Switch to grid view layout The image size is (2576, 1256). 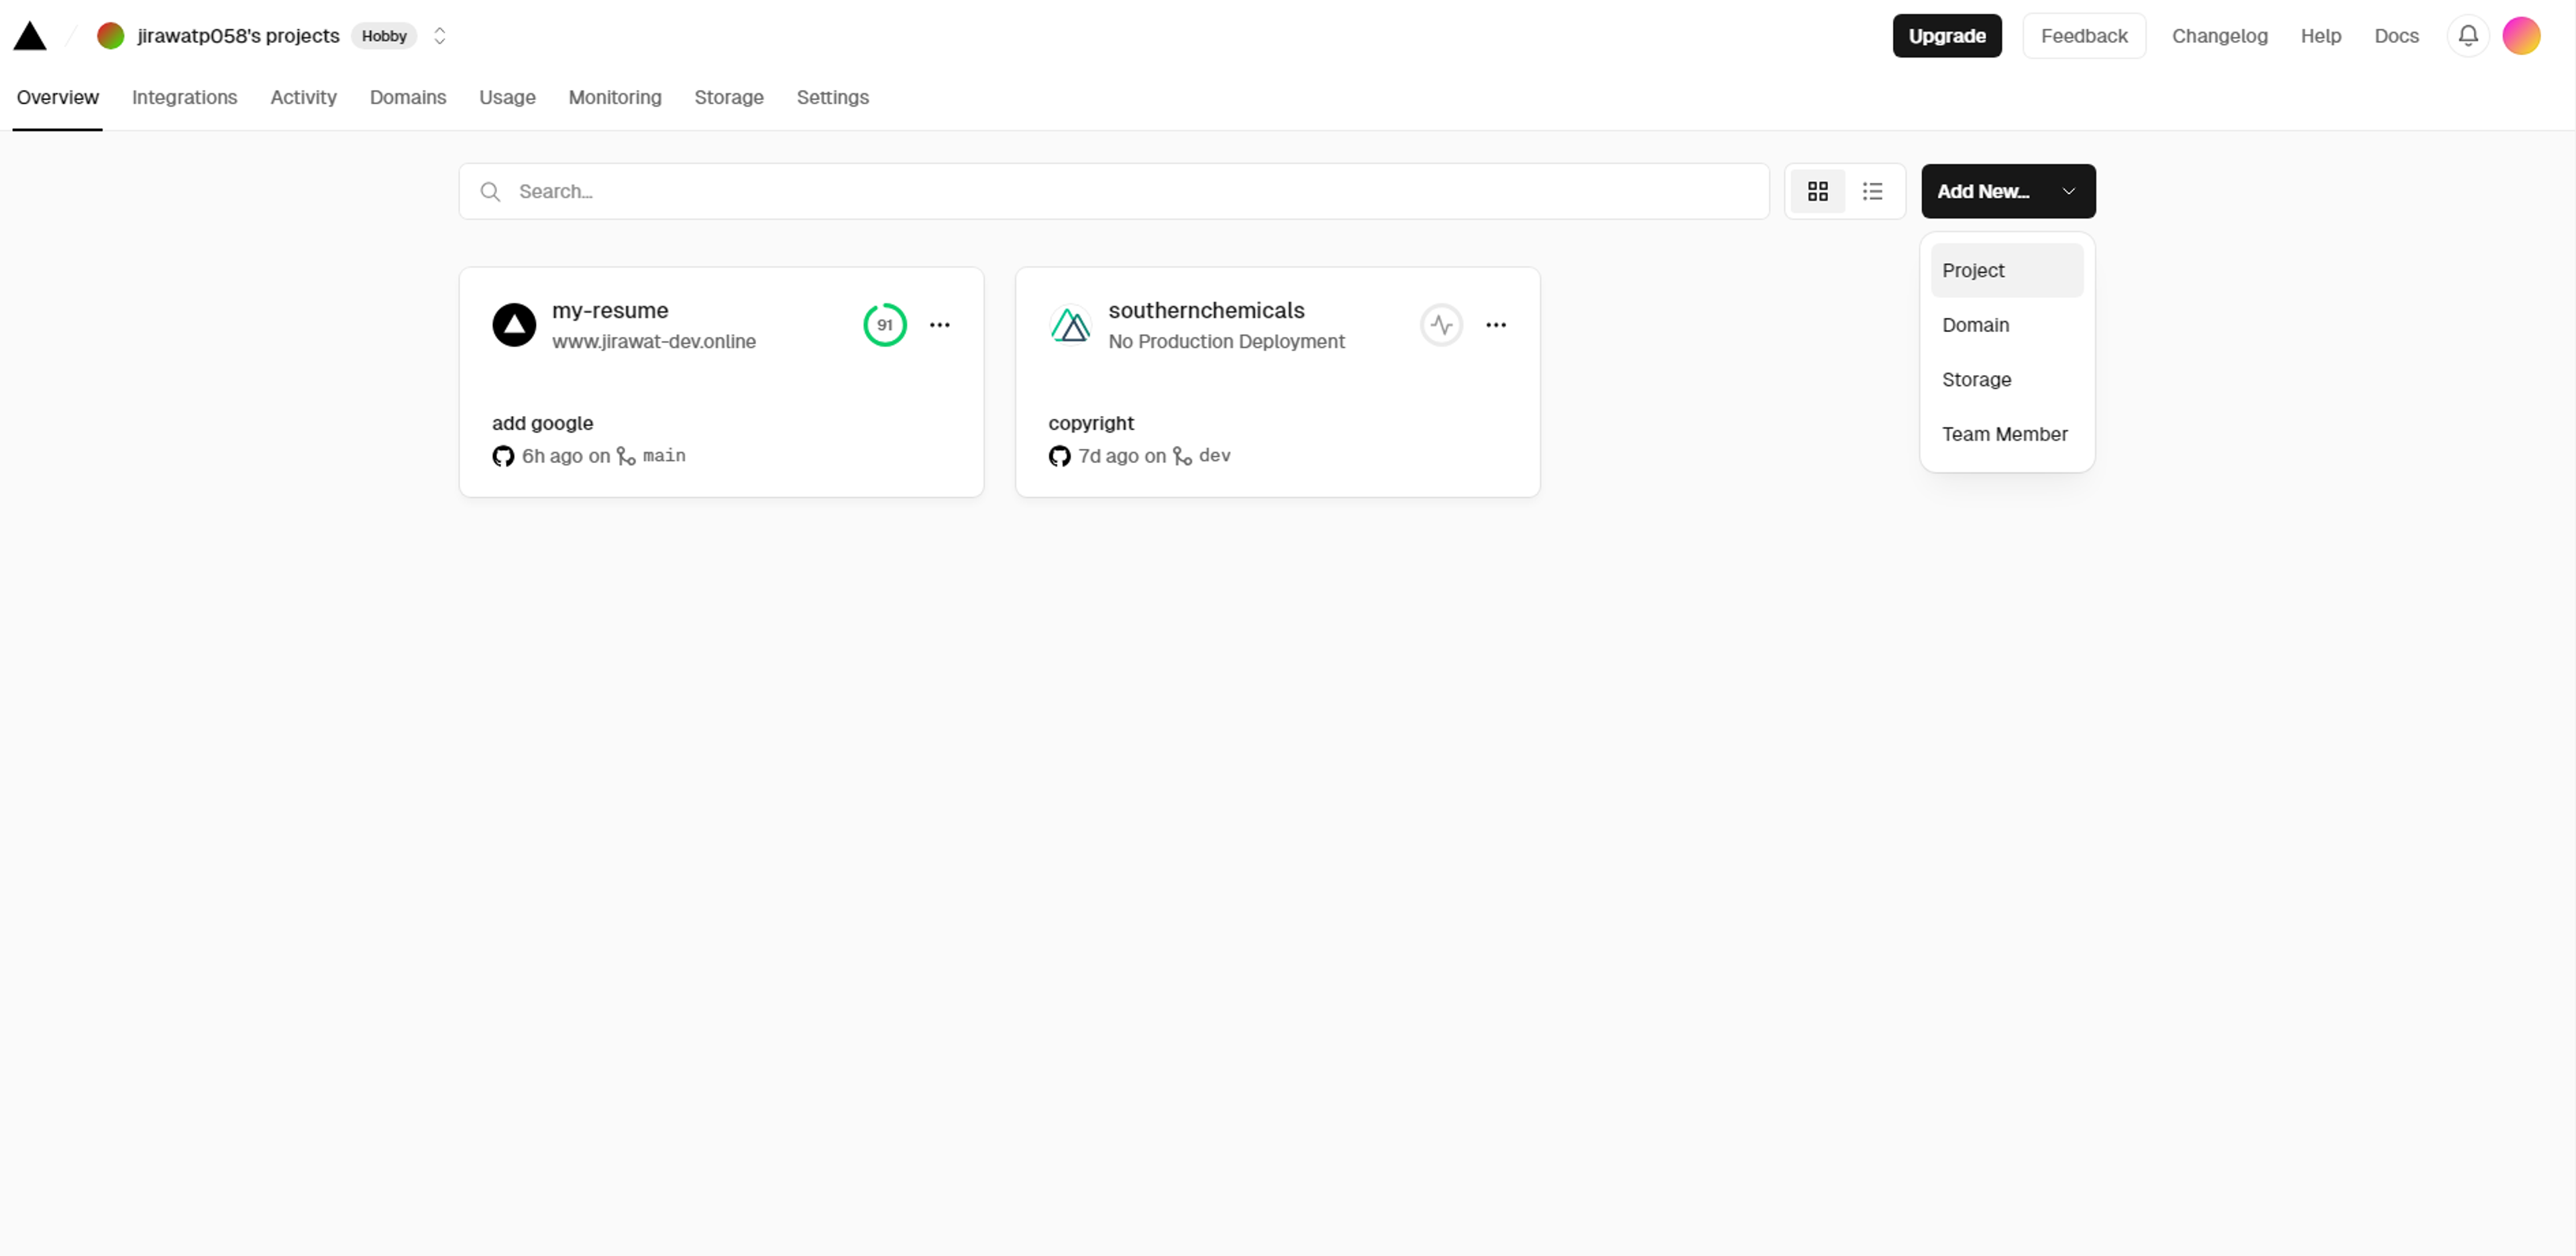click(1817, 191)
